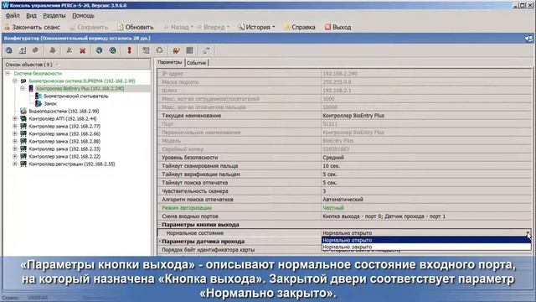Click the Алгоритм поиска отпечатков value Автоматический

[x=343, y=200]
